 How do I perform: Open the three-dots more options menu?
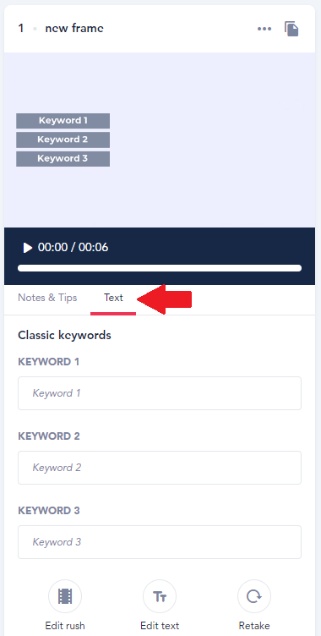pyautogui.click(x=264, y=29)
